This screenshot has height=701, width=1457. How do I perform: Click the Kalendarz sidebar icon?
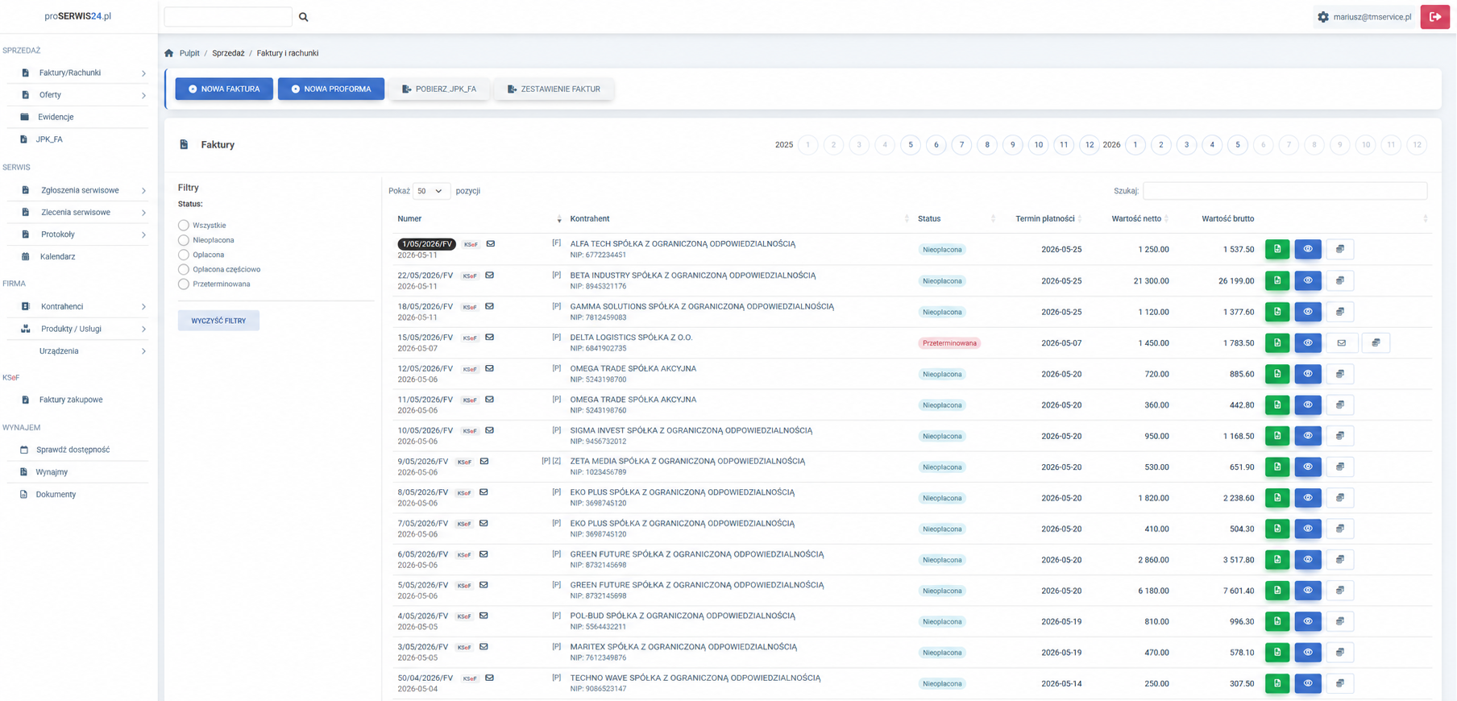pos(25,257)
